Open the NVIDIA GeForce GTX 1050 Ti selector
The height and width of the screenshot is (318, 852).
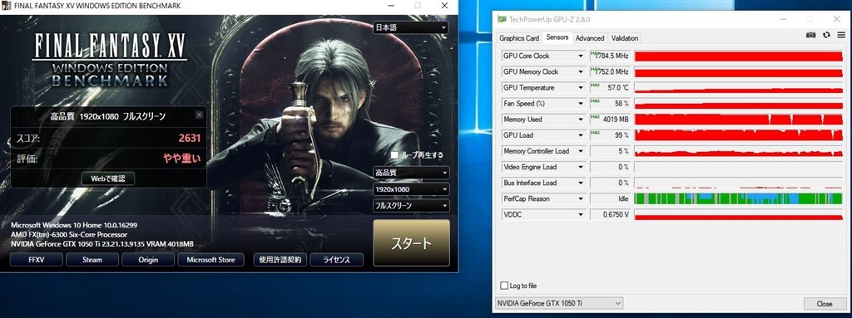[559, 303]
